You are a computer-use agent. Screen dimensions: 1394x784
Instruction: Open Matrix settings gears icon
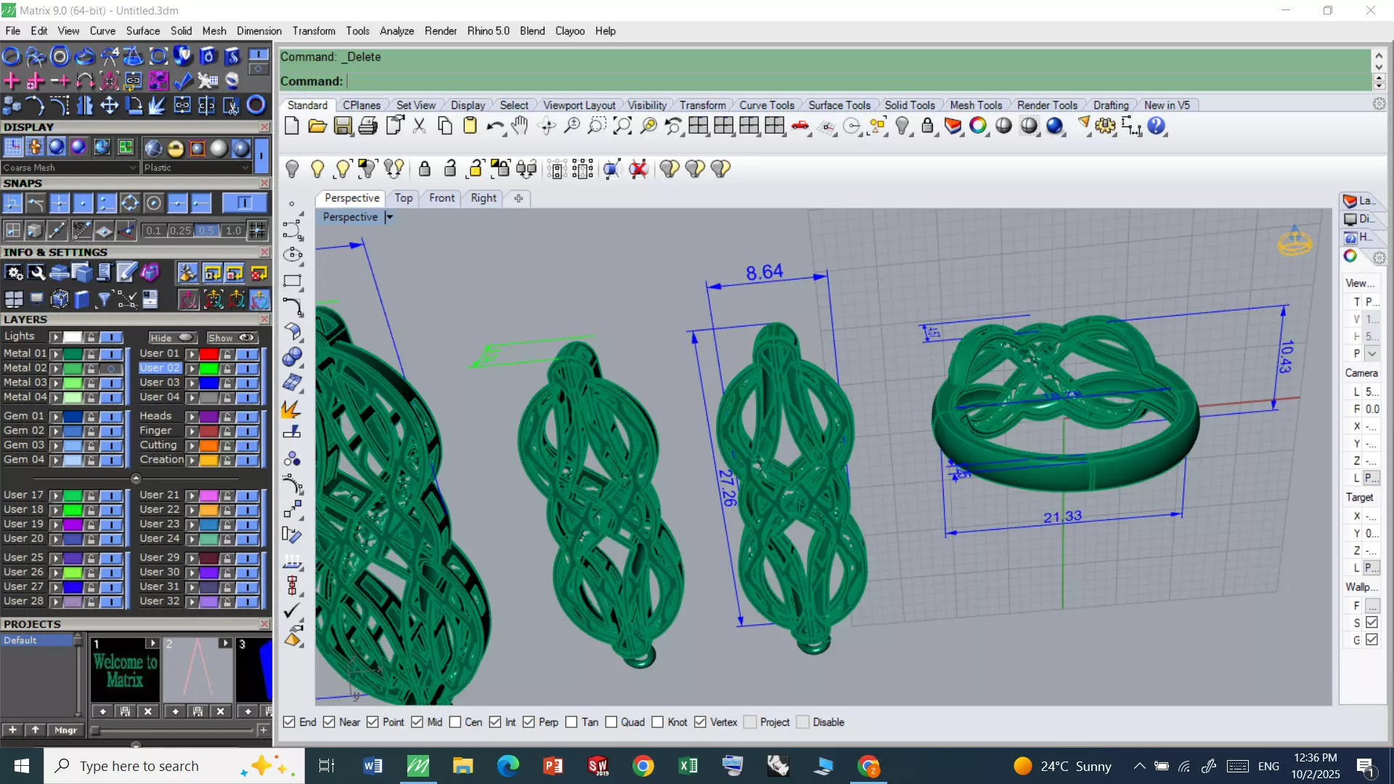[14, 273]
